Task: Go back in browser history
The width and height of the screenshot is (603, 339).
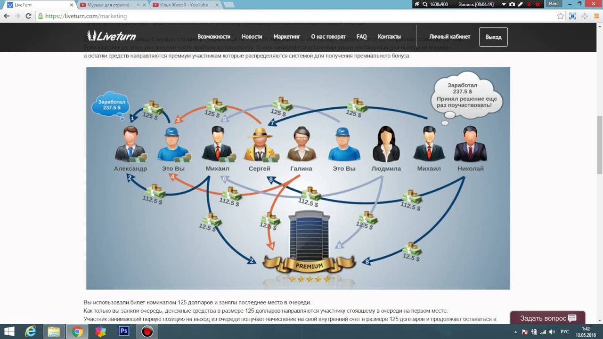Action: [7, 16]
